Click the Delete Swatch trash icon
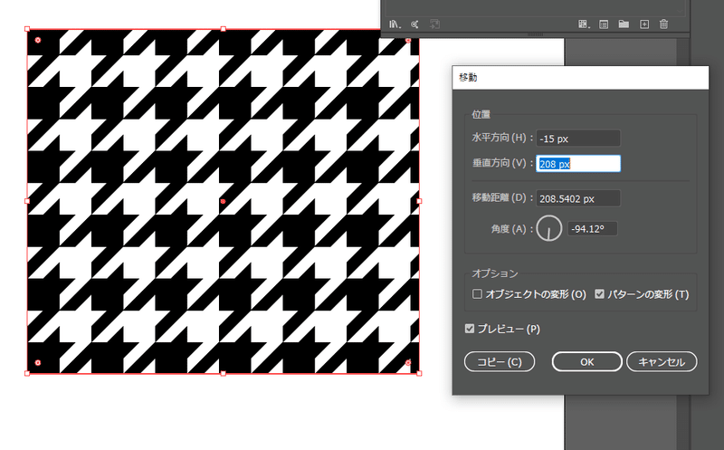Image resolution: width=724 pixels, height=450 pixels. pyautogui.click(x=663, y=24)
